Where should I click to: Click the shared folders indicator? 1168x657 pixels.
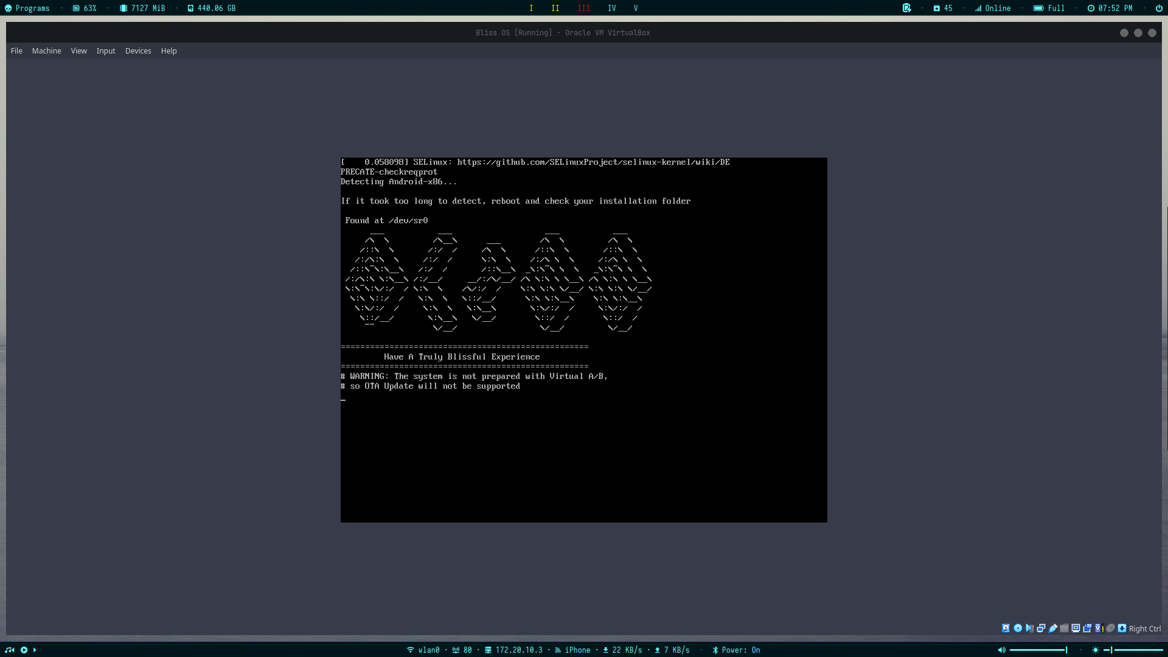1064,628
